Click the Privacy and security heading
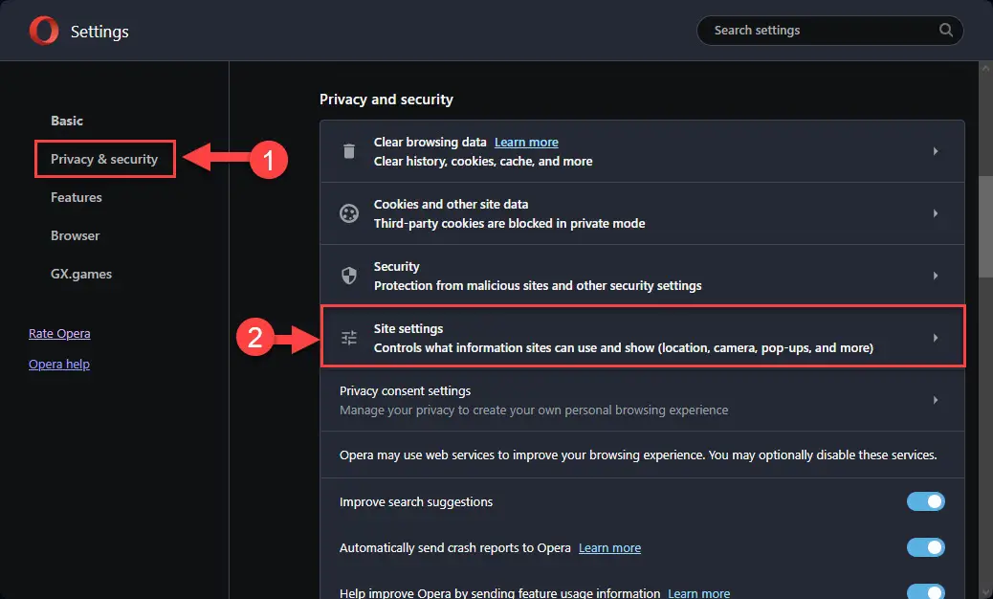Image resolution: width=993 pixels, height=599 pixels. pos(386,100)
